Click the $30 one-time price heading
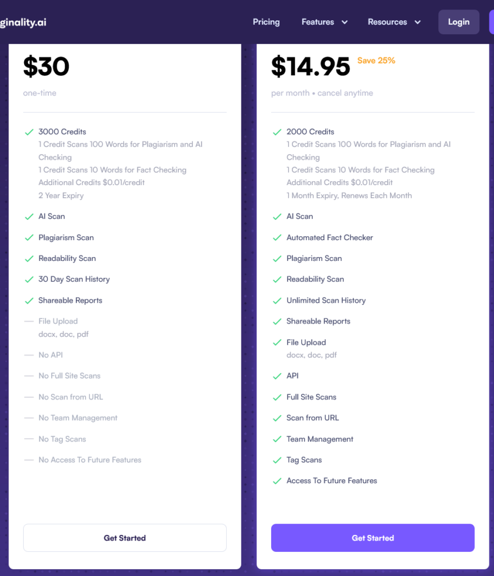The image size is (494, 576). click(x=47, y=66)
